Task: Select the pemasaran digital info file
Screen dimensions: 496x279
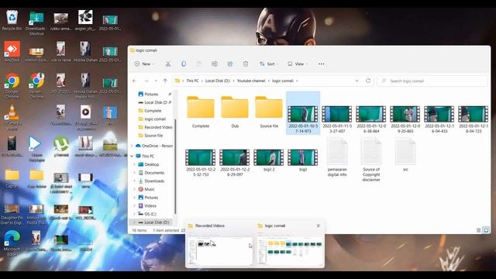Action: click(x=337, y=157)
